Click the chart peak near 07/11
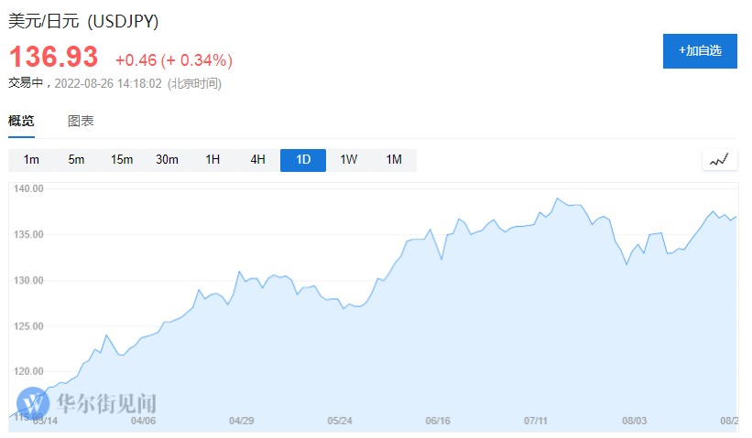Screen dimensions: 752x438 click(x=557, y=198)
